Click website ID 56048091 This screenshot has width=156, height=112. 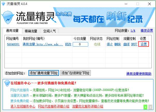point(13,44)
